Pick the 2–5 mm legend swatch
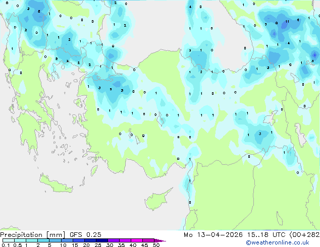This screenshot has width=320, height=247. (43, 240)
